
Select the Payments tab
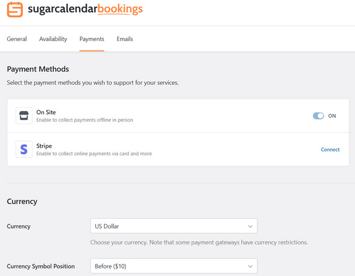click(x=91, y=39)
